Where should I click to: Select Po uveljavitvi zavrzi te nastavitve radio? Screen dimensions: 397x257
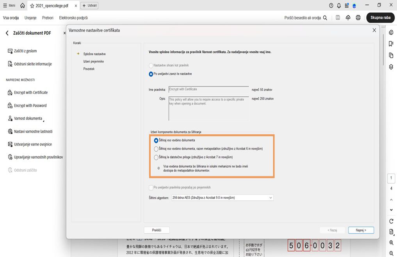pyautogui.click(x=151, y=74)
